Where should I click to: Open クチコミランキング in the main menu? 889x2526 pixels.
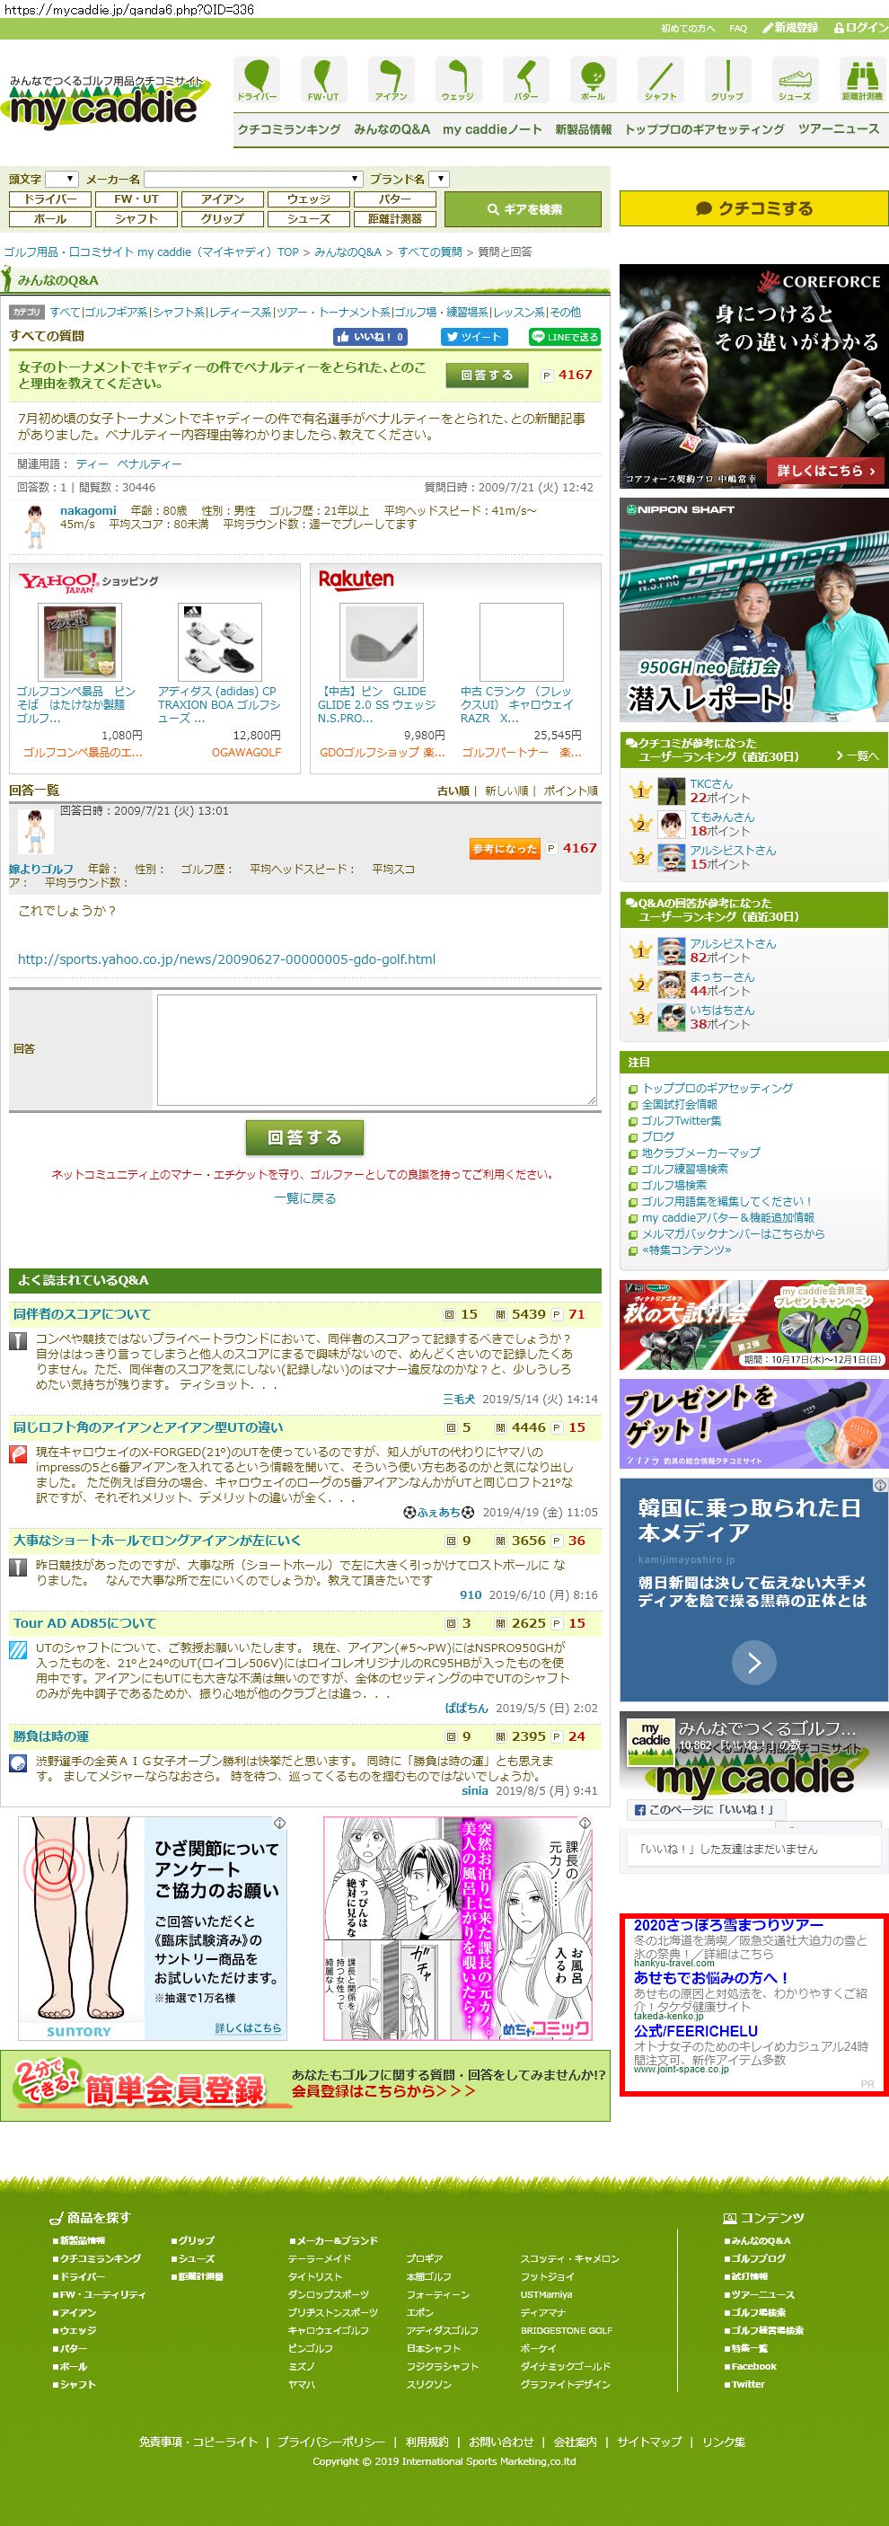(289, 129)
